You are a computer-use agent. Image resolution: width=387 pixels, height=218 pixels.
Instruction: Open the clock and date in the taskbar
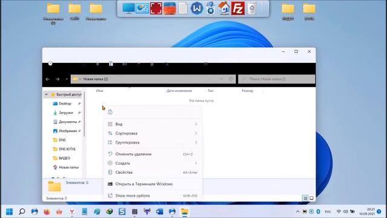(367, 211)
